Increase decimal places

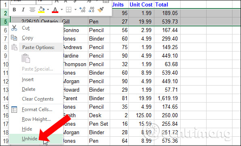tap(82, 10)
